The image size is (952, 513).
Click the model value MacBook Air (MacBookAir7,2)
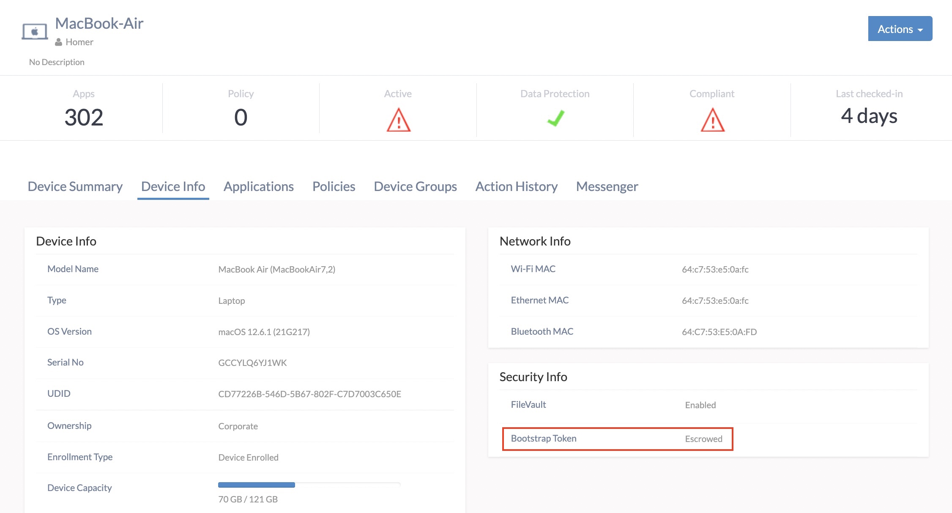[x=277, y=270]
